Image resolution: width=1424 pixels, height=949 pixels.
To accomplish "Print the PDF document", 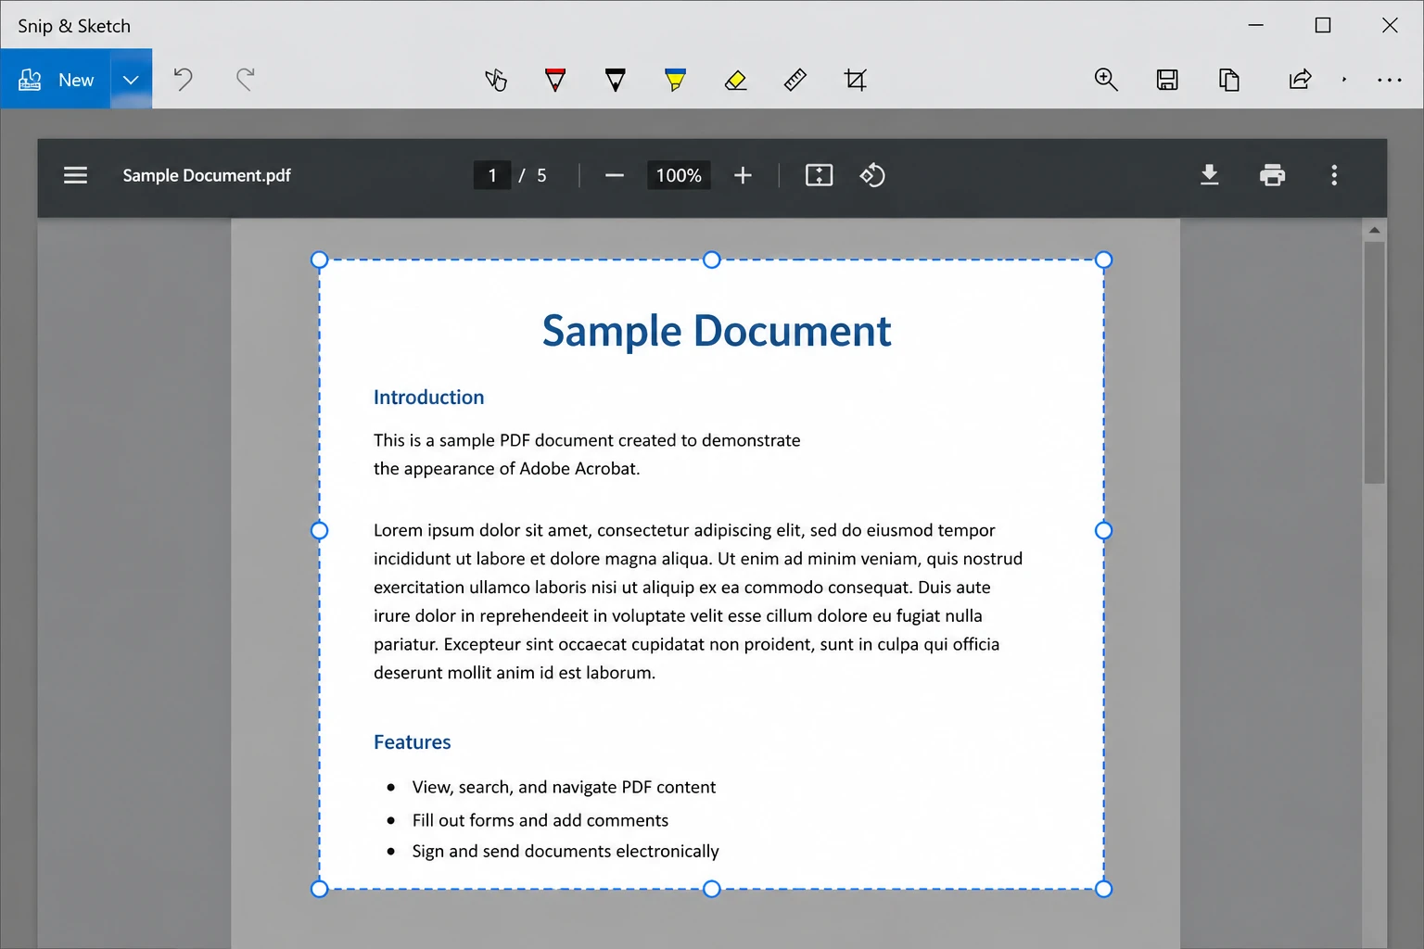I will pyautogui.click(x=1273, y=175).
